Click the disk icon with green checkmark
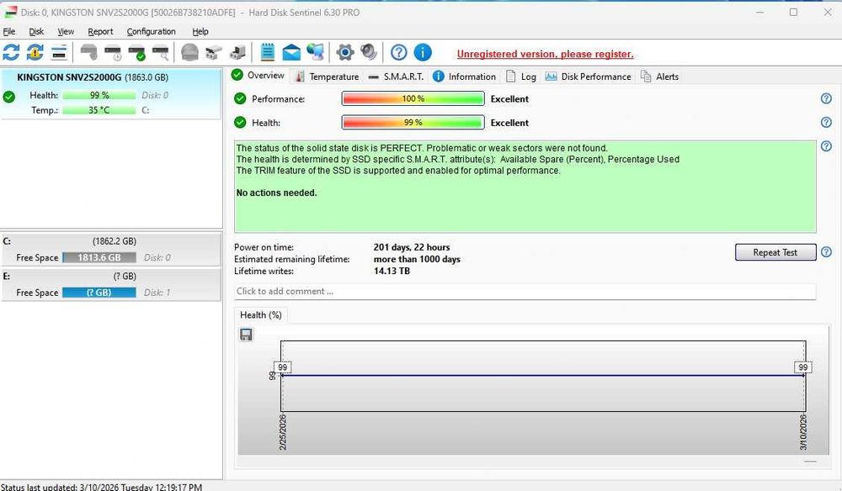The width and height of the screenshot is (842, 491). pos(137,52)
